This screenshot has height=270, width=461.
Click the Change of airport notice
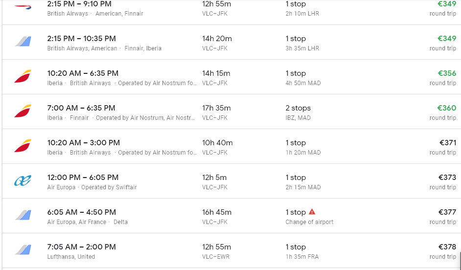click(309, 222)
